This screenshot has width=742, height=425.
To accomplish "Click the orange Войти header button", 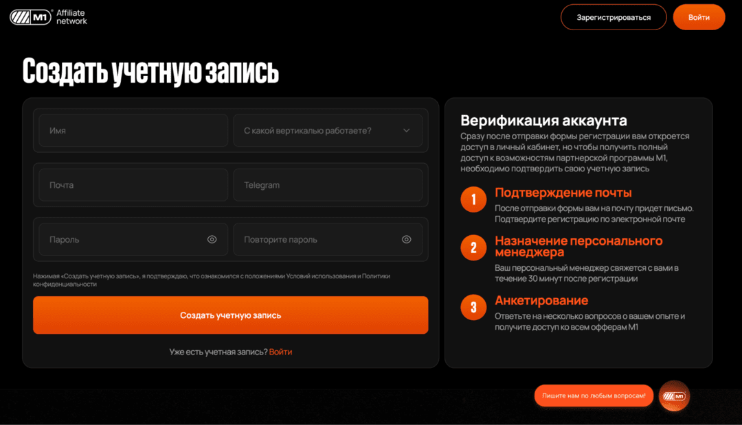I will [x=699, y=17].
